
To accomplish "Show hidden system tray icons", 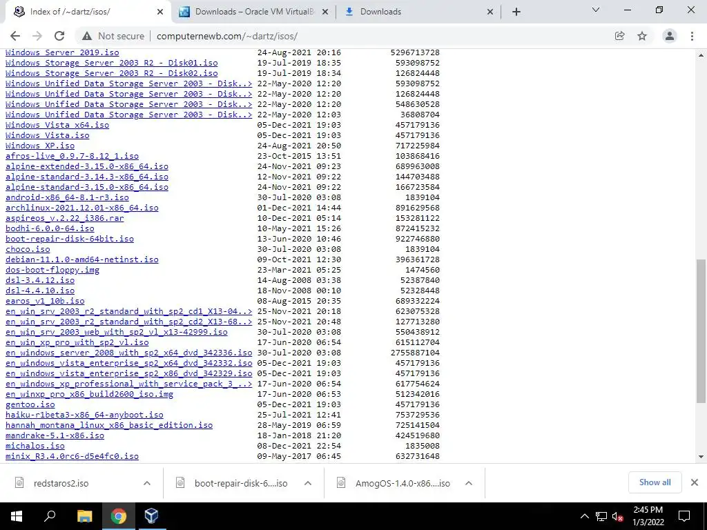I will tap(584, 516).
